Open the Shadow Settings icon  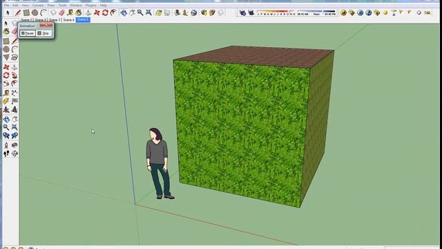242,12
